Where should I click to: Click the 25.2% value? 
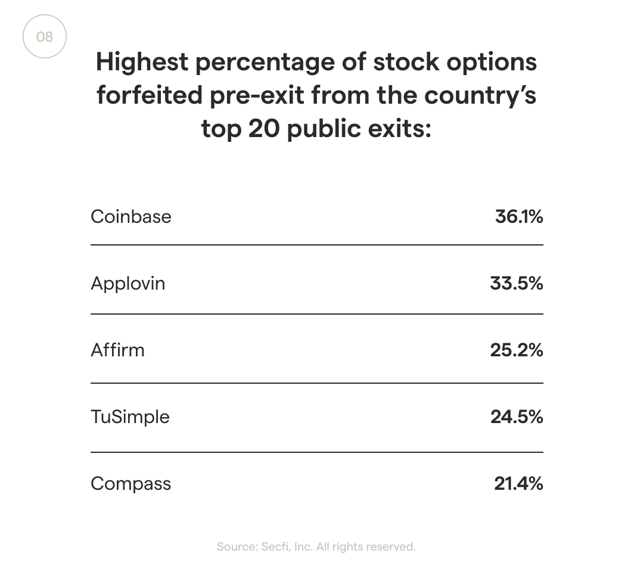pos(517,350)
